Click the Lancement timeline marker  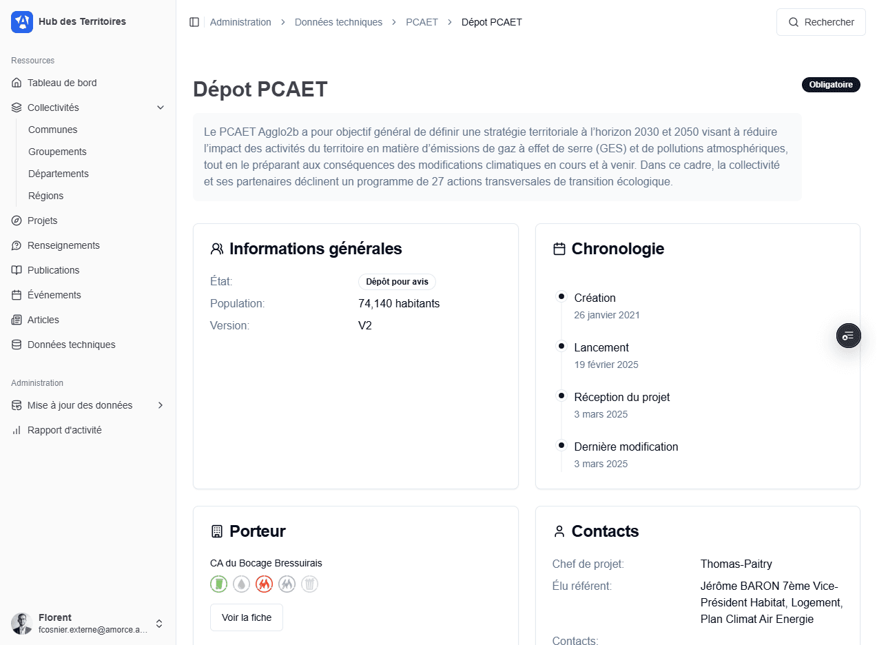tap(561, 346)
